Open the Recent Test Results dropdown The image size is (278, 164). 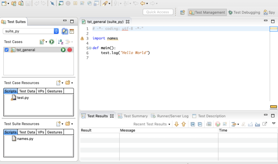point(152,124)
